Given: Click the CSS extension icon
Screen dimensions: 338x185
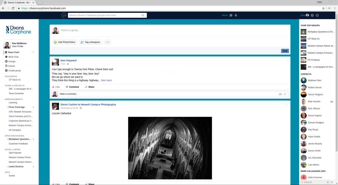Looking at the screenshot, I should (x=329, y=8).
